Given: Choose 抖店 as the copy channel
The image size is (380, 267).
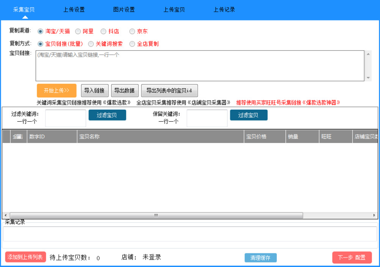Looking at the screenshot, I should [103, 31].
